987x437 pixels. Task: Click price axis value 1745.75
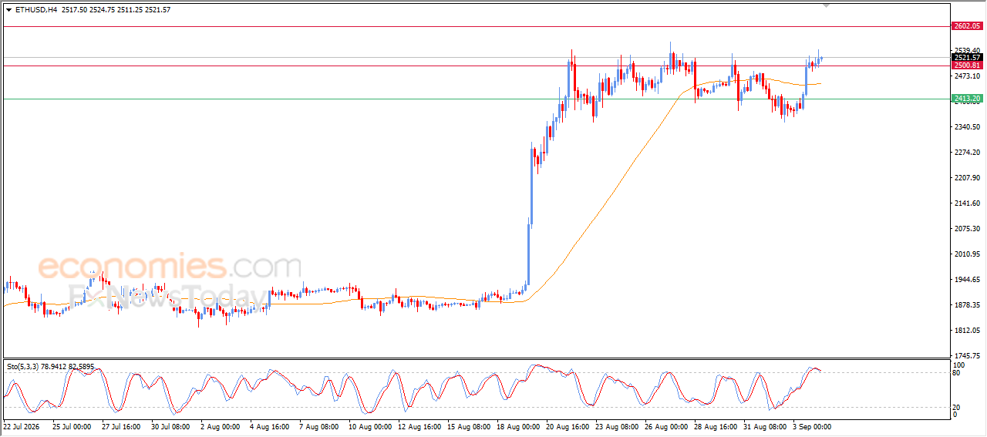coord(967,356)
